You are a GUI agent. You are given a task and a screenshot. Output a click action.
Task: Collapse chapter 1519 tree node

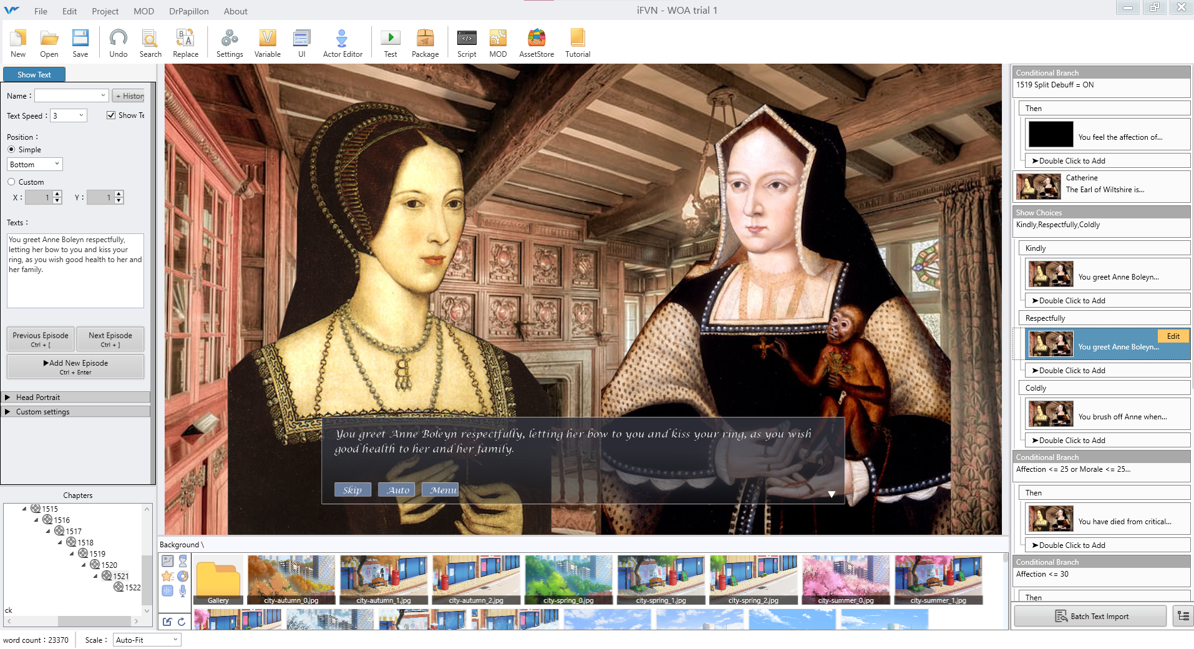coord(72,554)
